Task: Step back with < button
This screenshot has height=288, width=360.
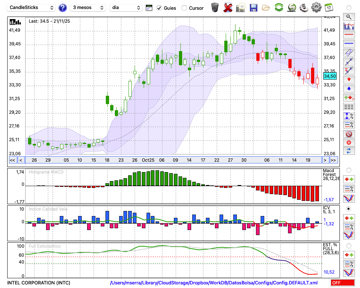Action: (x=21, y=160)
